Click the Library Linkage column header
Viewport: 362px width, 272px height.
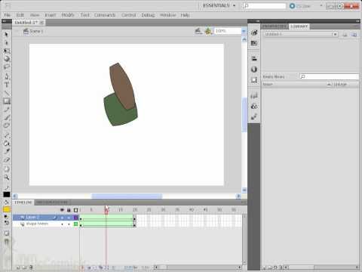[345, 85]
